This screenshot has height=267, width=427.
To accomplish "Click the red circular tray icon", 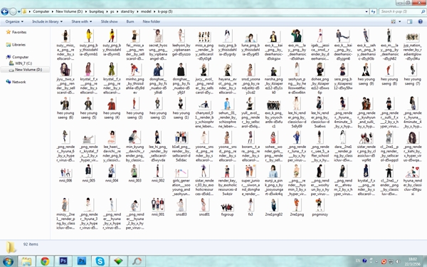I will coord(384,261).
